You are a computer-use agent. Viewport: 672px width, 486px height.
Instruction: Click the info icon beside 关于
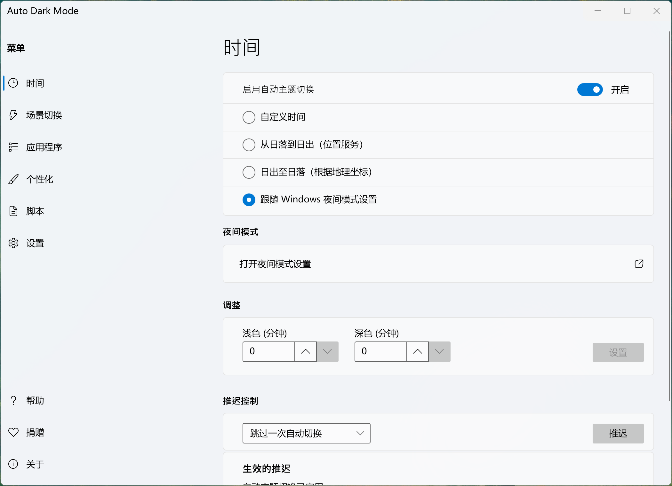(x=13, y=464)
